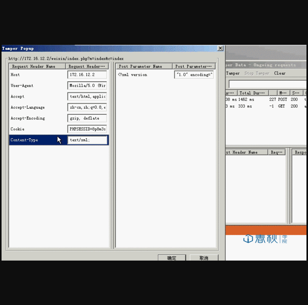Edit the User-Agent value field
The height and width of the screenshot is (305, 308).
pos(87,86)
